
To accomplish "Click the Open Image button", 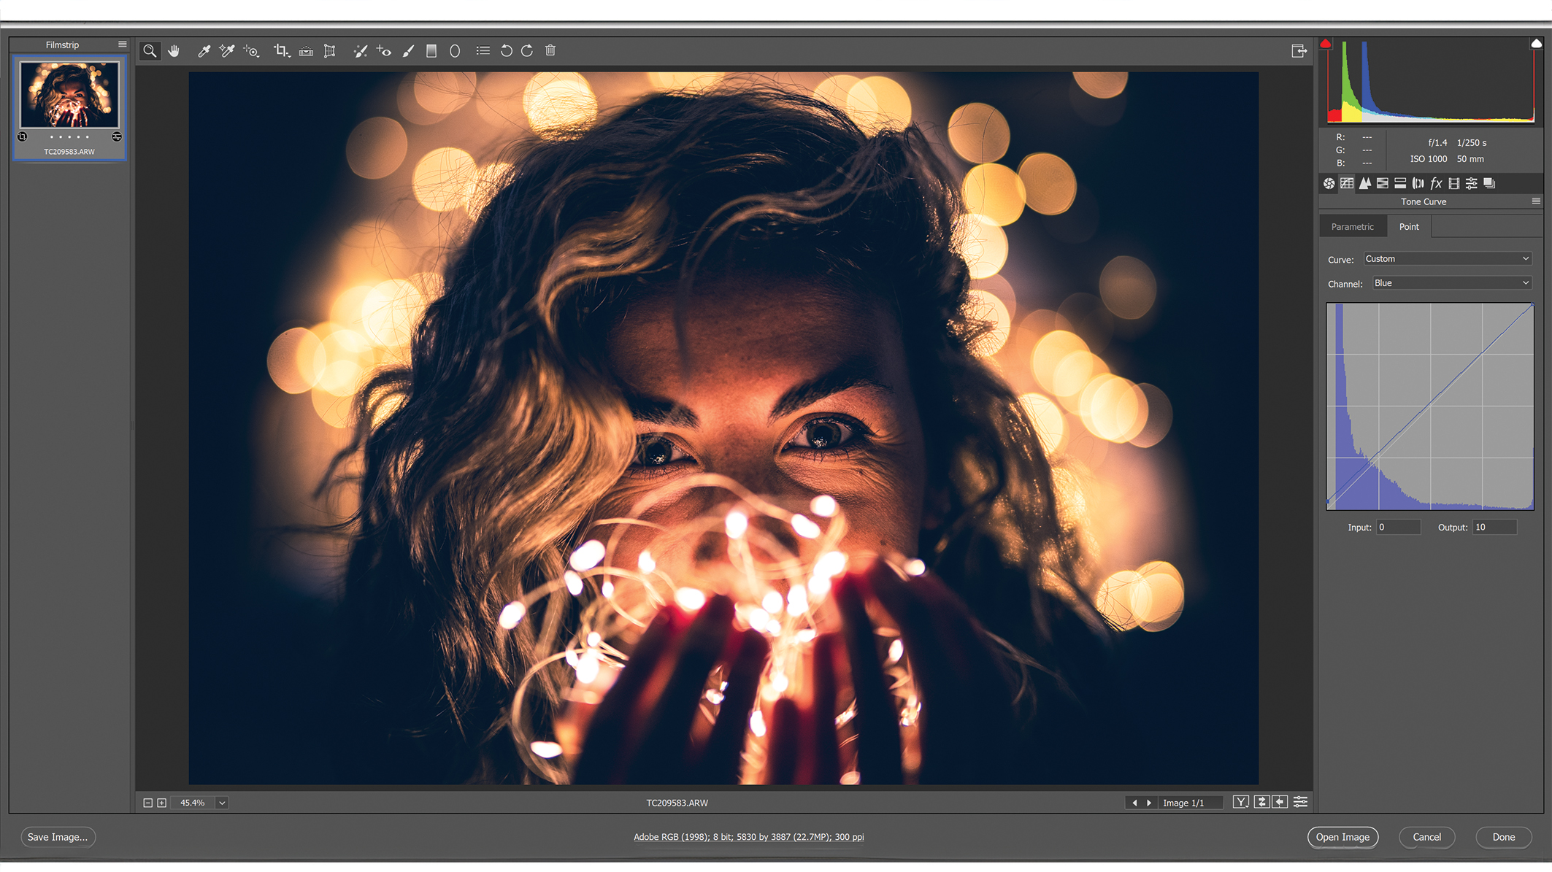I will (1342, 837).
